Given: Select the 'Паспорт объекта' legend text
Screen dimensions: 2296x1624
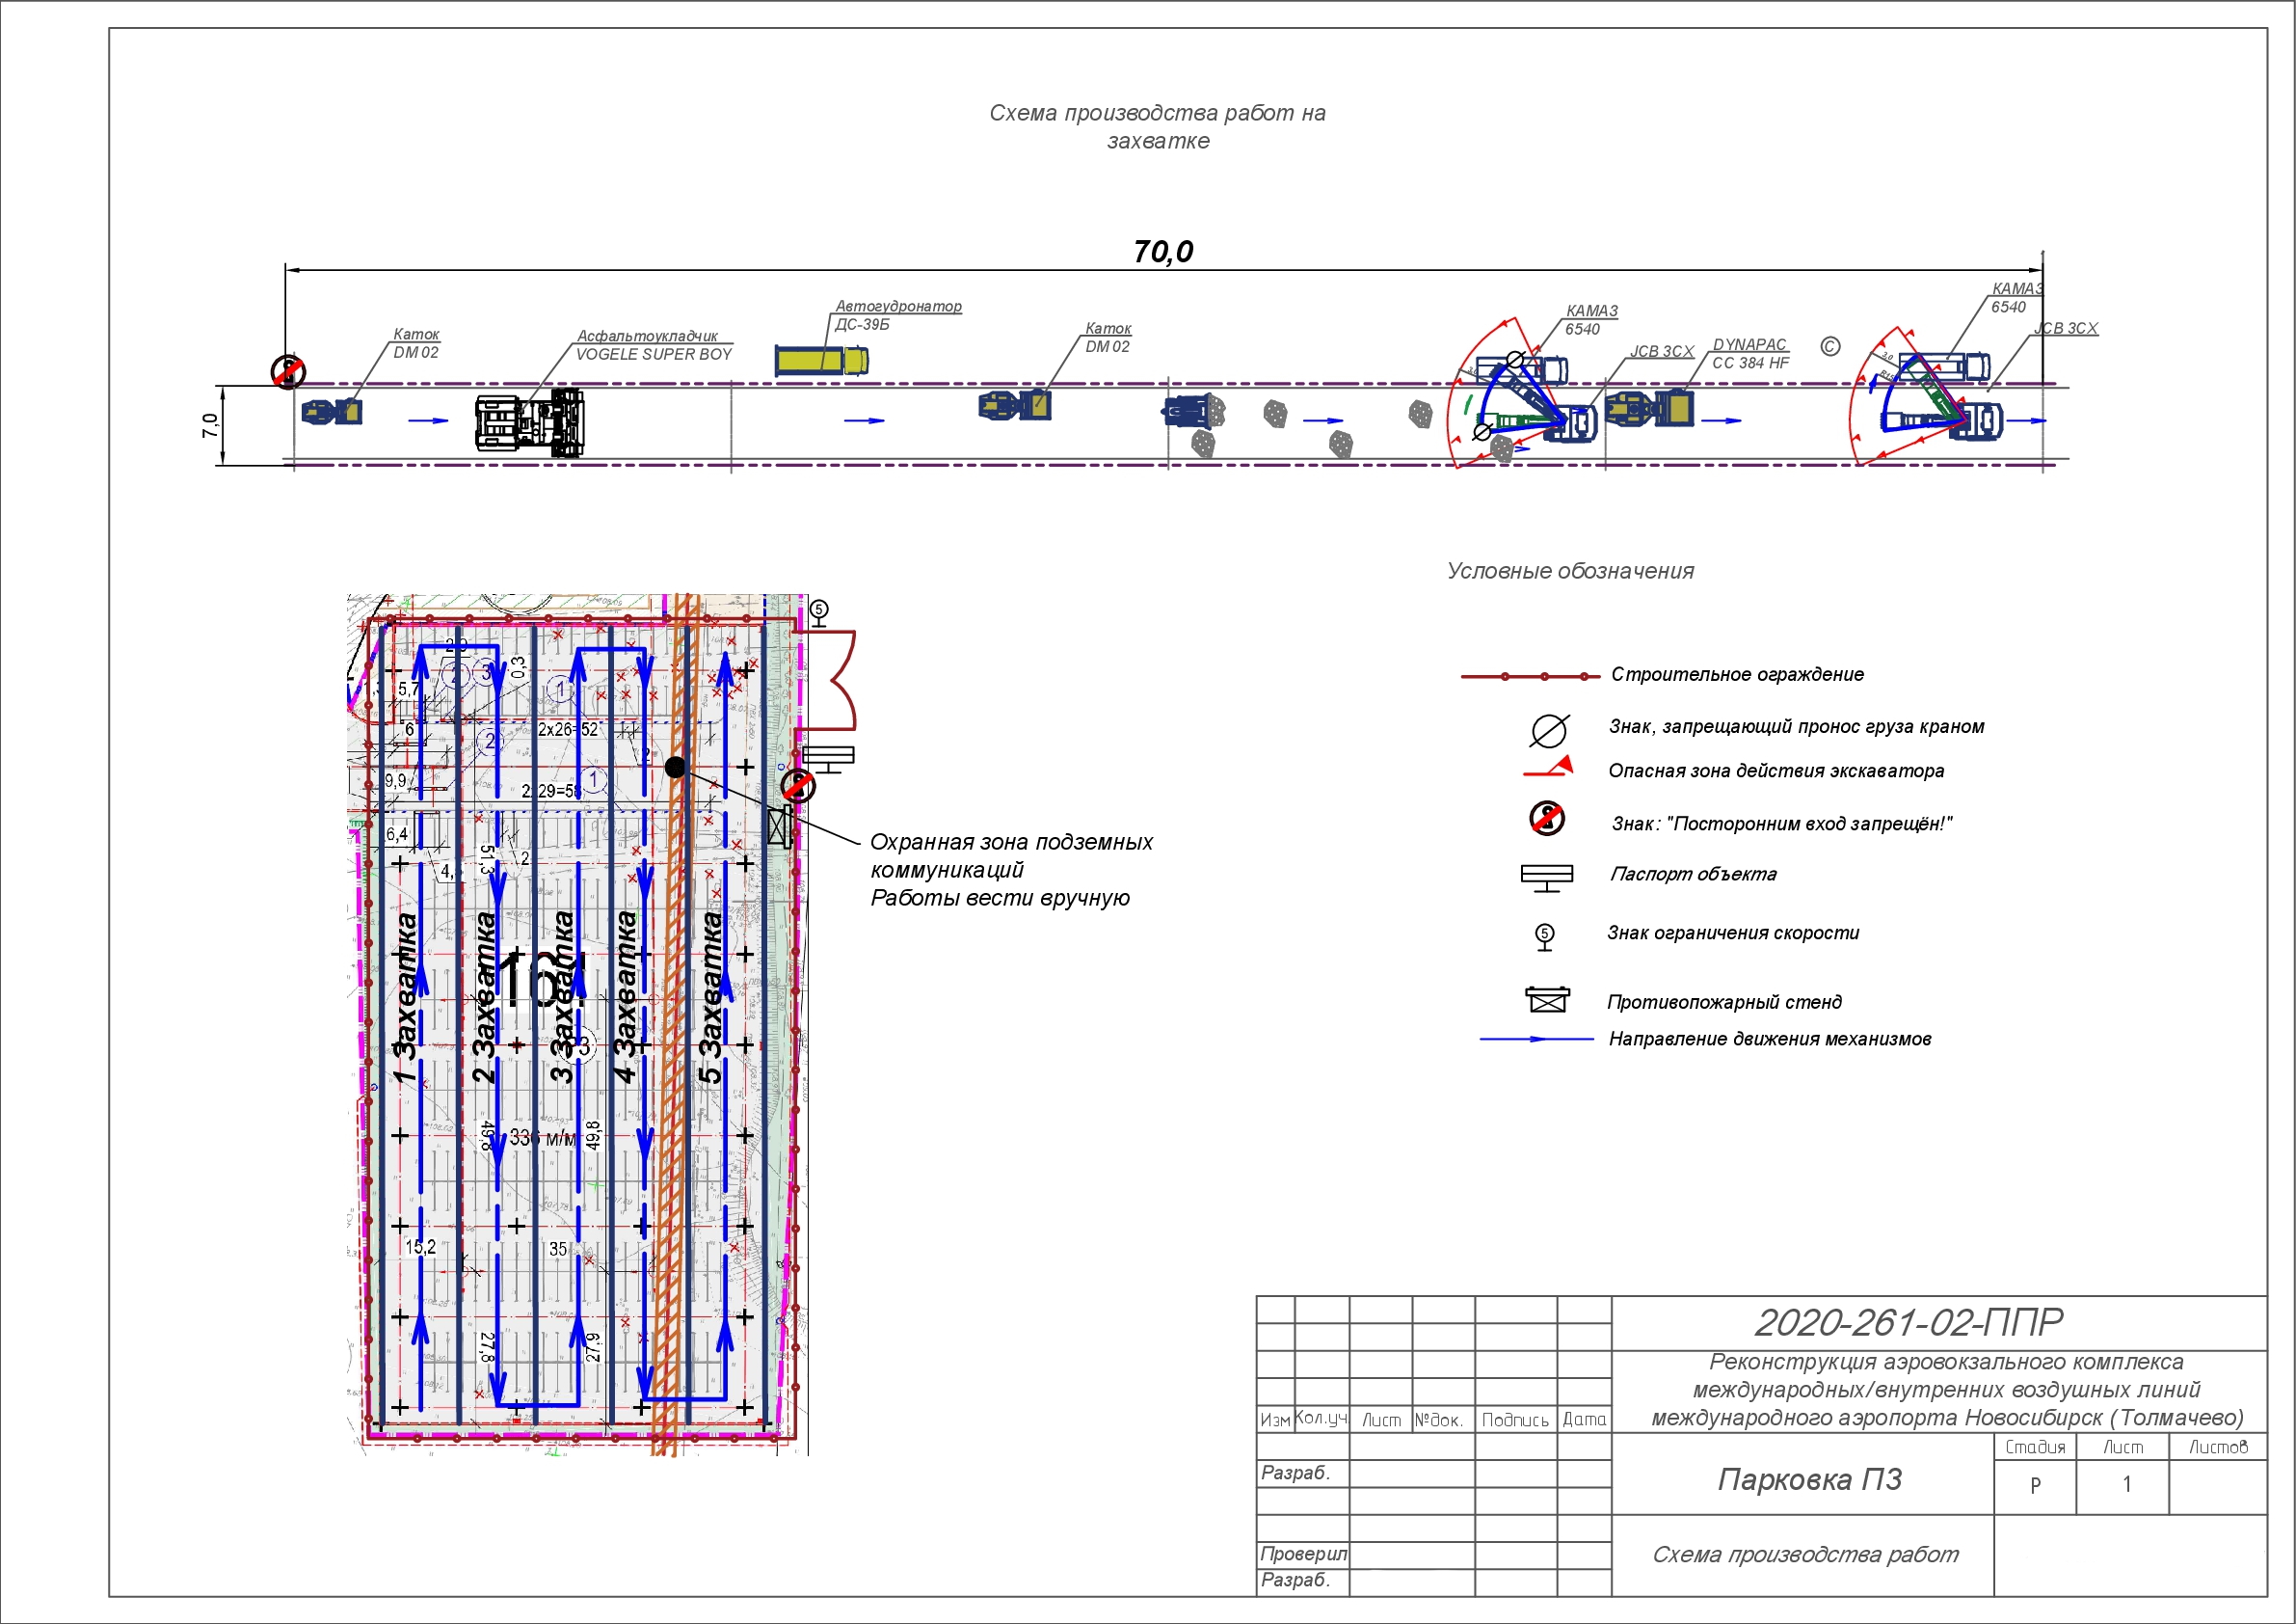Looking at the screenshot, I should click(1693, 875).
